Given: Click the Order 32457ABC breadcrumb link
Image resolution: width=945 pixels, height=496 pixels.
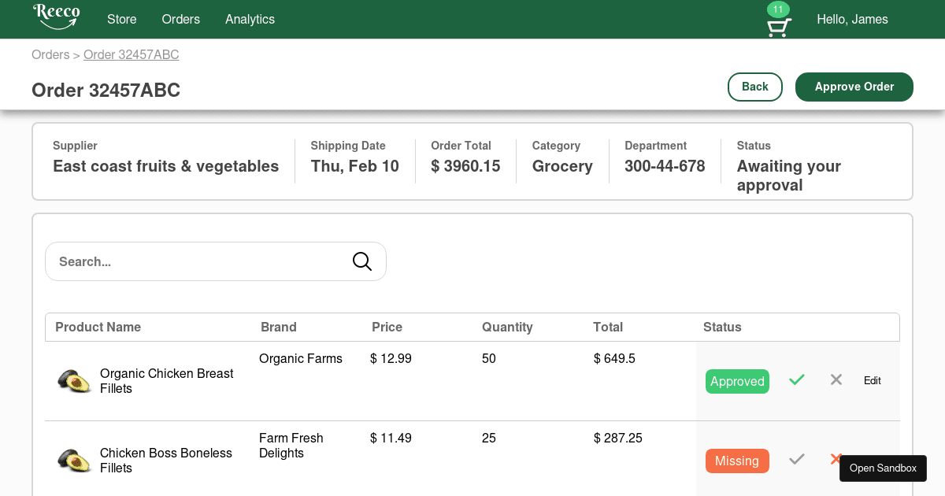Looking at the screenshot, I should click(x=132, y=54).
